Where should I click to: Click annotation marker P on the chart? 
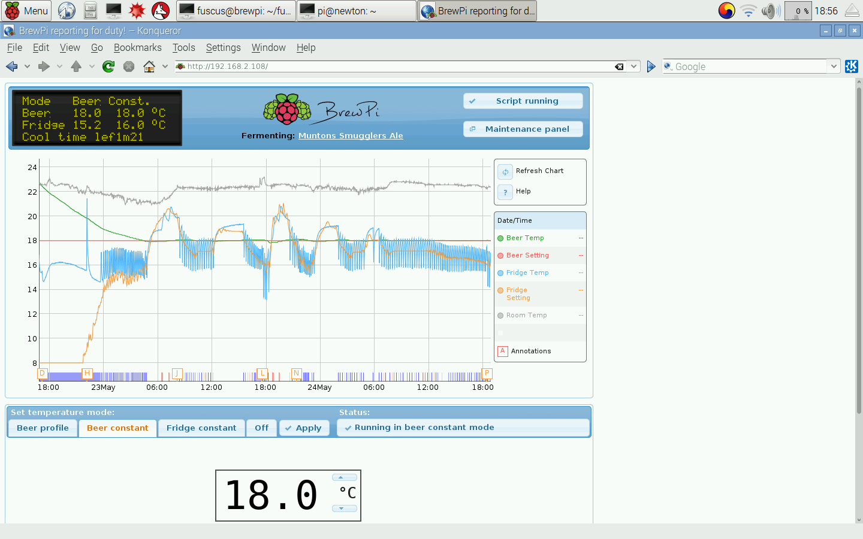(x=487, y=373)
